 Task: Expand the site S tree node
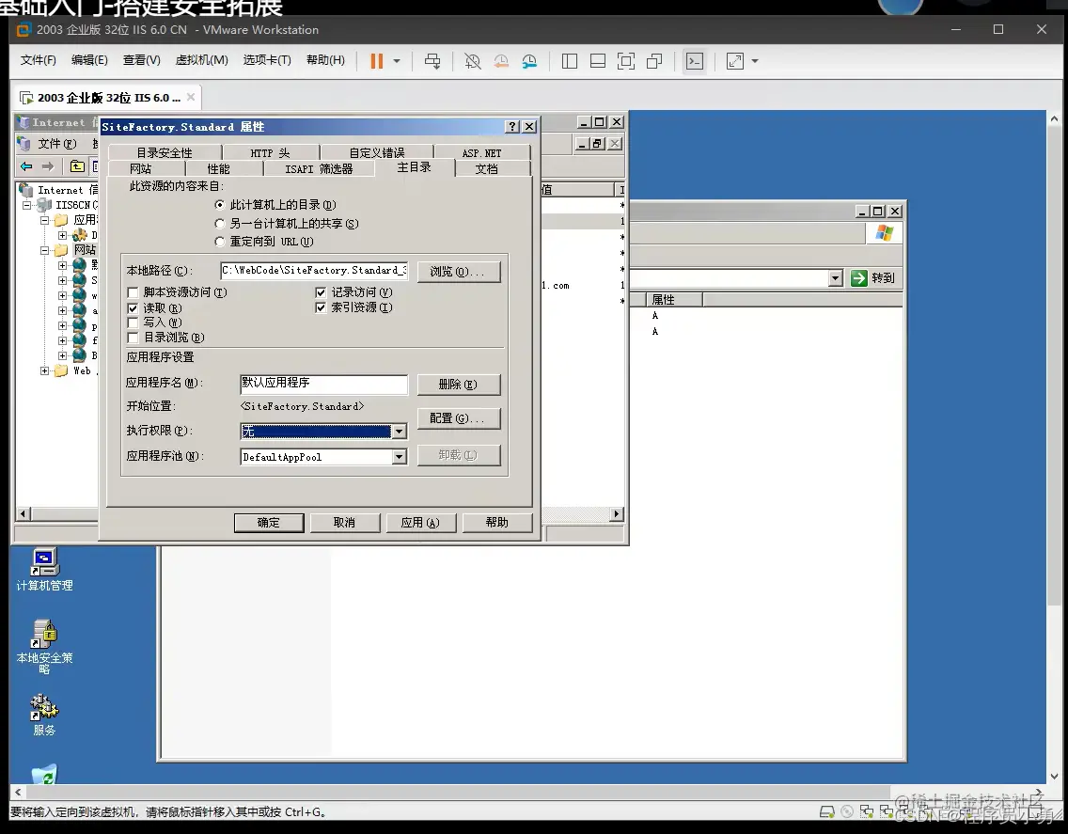(x=62, y=280)
